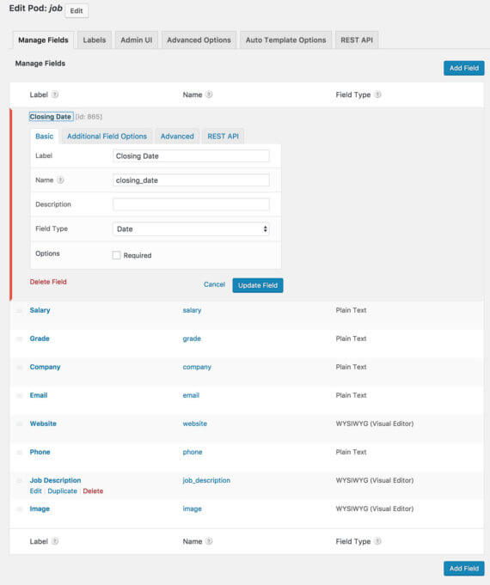Open the Phone field label link
This screenshot has width=490, height=585.
pyautogui.click(x=40, y=452)
